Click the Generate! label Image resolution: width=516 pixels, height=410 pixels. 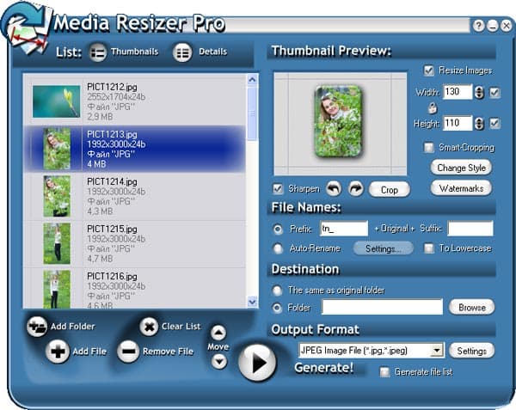324,368
